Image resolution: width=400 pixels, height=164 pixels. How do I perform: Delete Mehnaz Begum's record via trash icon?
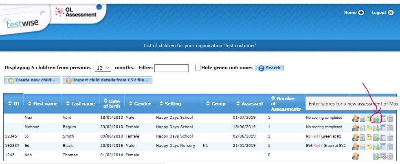tap(390, 128)
